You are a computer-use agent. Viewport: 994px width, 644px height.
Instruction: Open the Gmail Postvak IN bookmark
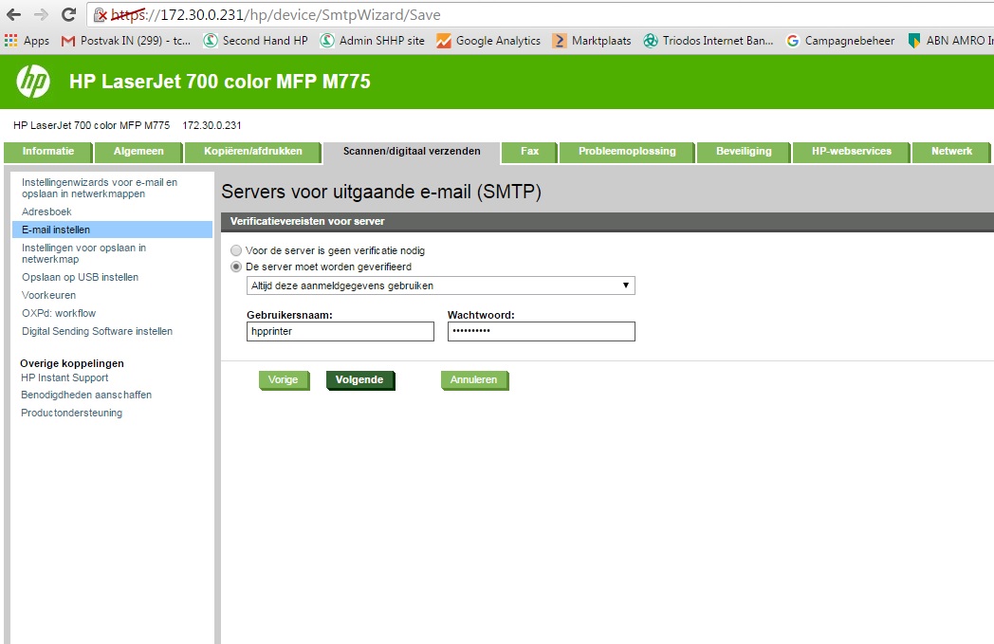[x=125, y=41]
